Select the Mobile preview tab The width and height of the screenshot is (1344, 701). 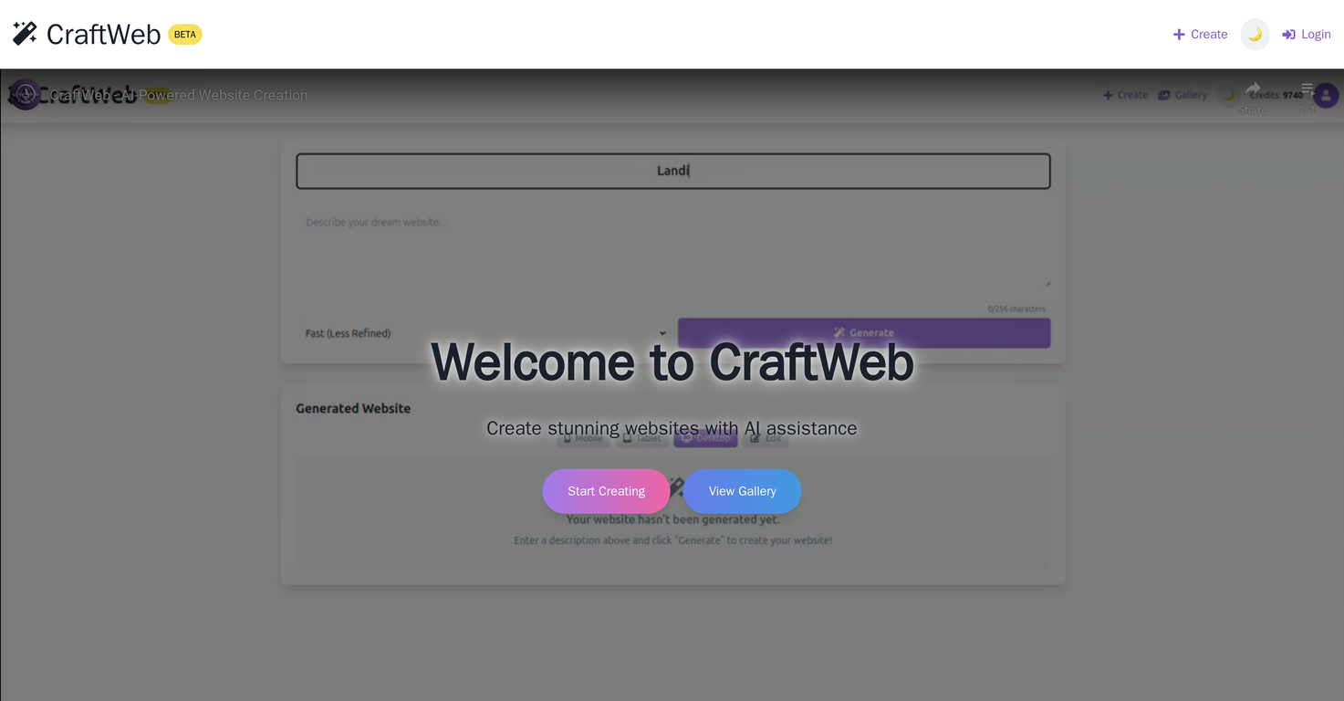[583, 438]
